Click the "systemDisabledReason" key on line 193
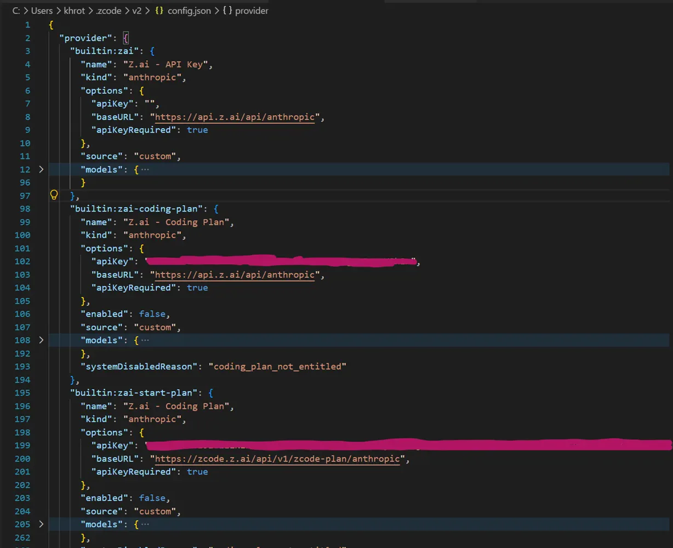 point(139,367)
